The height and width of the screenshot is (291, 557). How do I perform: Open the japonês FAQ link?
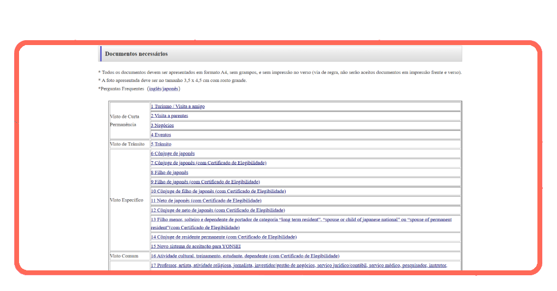[170, 88]
